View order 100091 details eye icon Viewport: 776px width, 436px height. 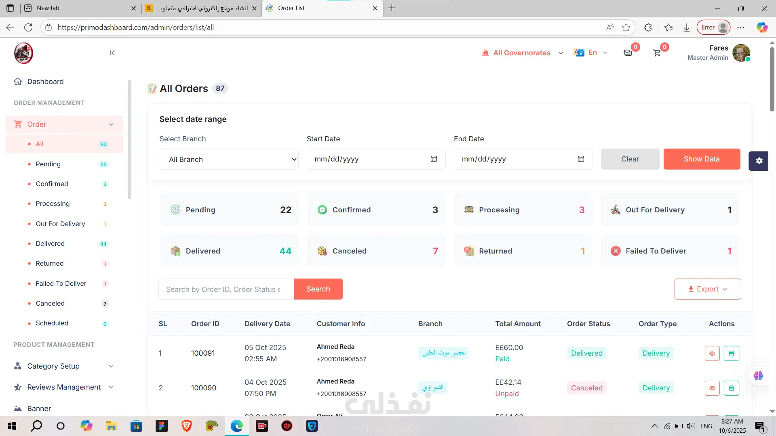pyautogui.click(x=712, y=353)
